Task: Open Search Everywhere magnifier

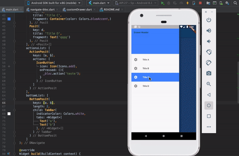Action: (x=235, y=3)
